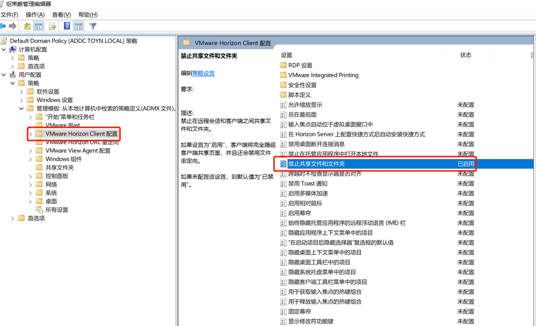Image resolution: width=536 pixels, height=326 pixels.
Task: Click the setting icon beside 允许缩放显示
Action: click(x=283, y=105)
